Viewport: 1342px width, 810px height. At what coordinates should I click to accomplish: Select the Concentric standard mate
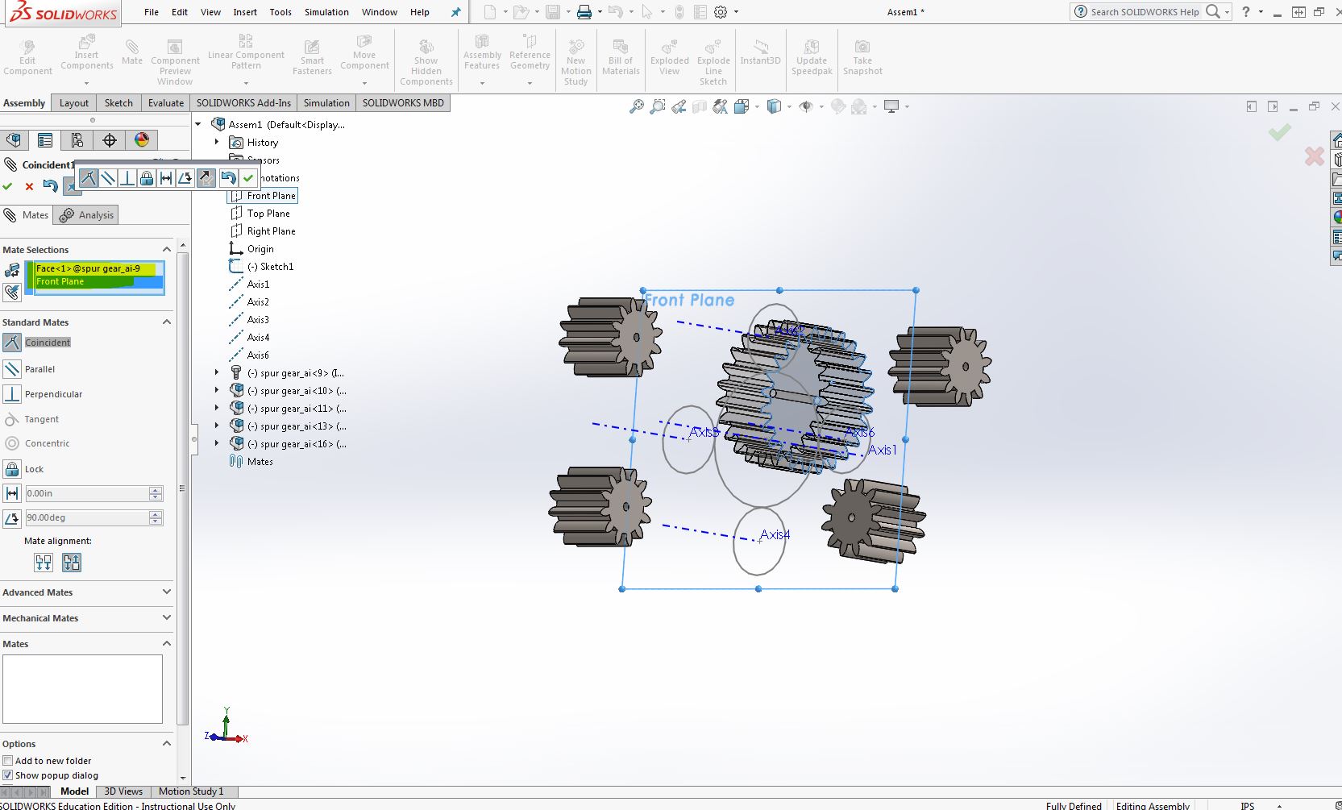[x=37, y=443]
